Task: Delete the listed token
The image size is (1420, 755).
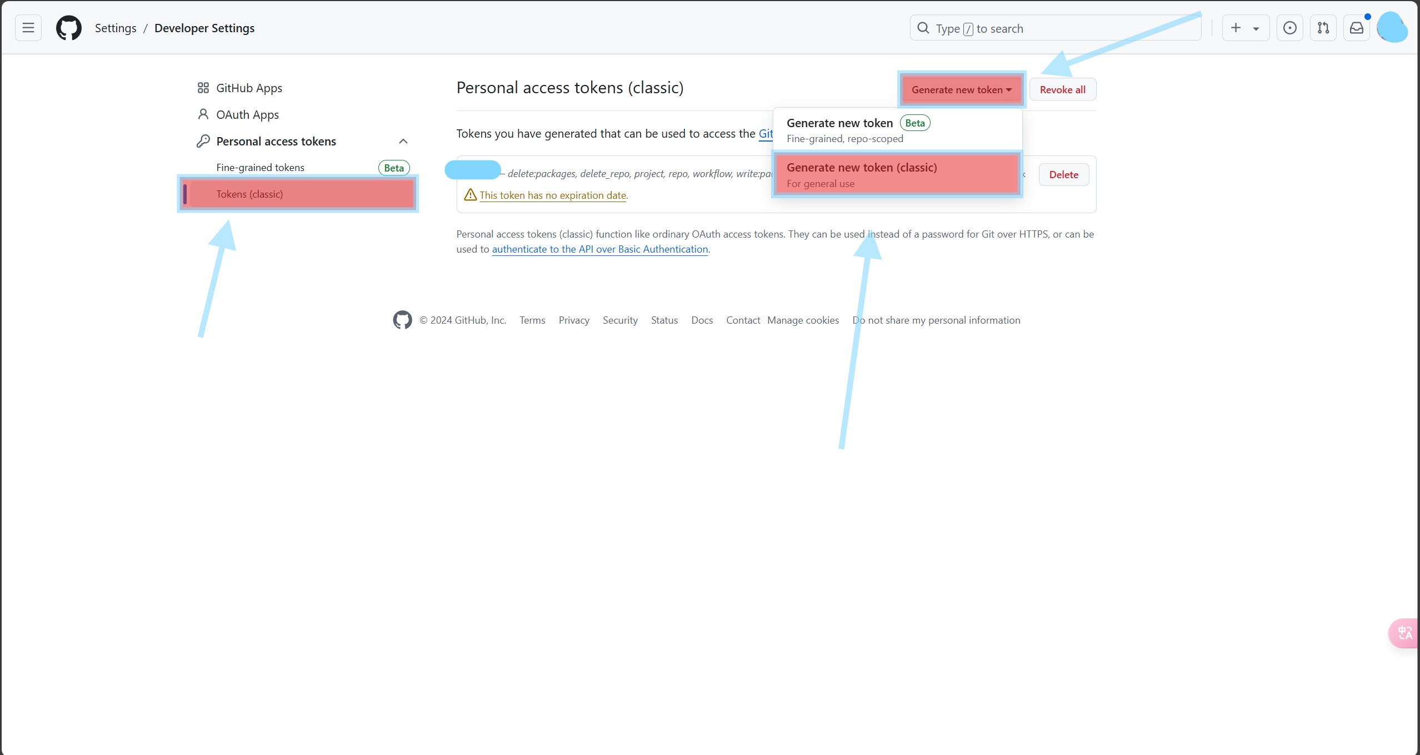Action: pos(1063,174)
